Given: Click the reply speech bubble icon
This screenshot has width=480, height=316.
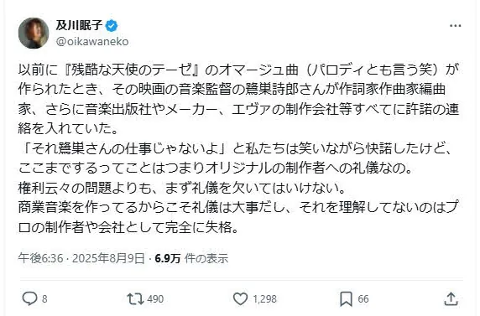Looking at the screenshot, I should [x=30, y=298].
